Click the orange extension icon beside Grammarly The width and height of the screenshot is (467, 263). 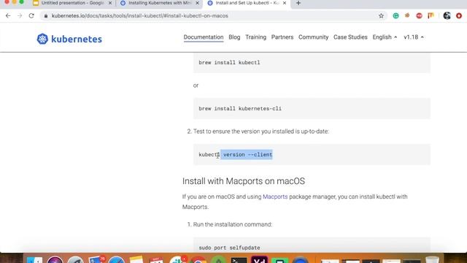[x=407, y=15]
